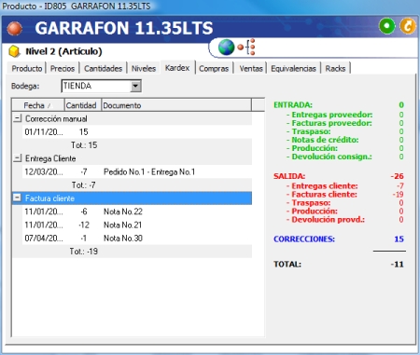Collapse the Corrección manual group
The image size is (420, 355).
pos(18,118)
